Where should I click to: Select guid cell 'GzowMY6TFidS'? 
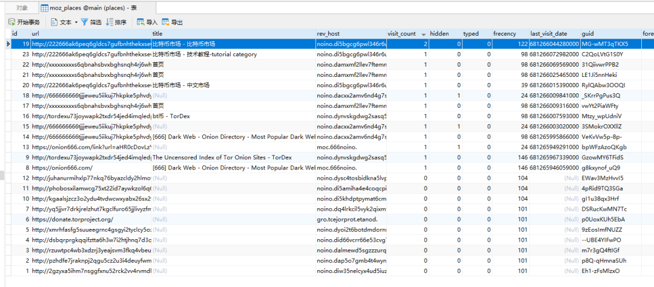610,157
